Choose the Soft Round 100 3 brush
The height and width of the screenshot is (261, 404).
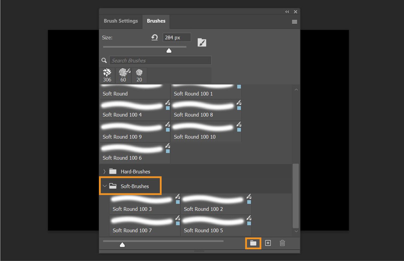tap(145, 204)
